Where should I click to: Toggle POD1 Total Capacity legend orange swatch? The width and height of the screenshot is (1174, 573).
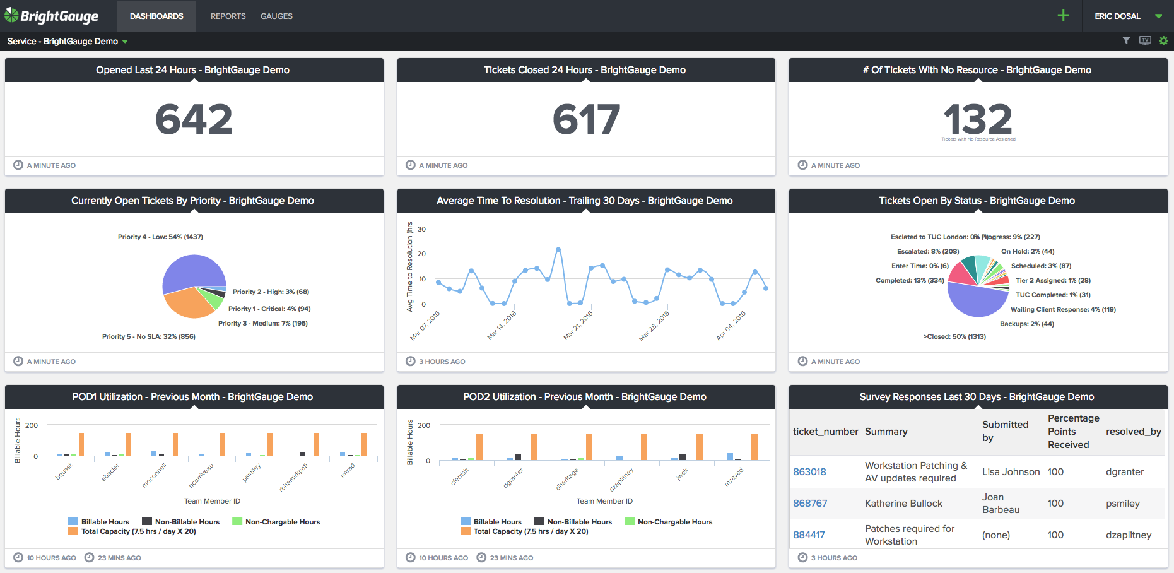73,531
